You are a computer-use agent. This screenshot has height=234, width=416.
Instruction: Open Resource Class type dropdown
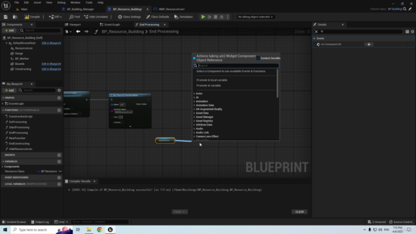[49, 172]
